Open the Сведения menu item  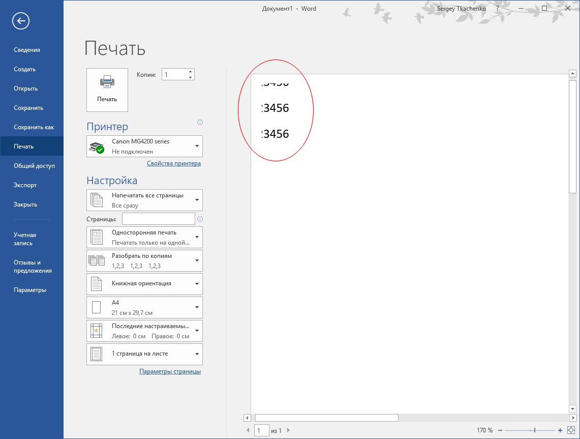pos(32,50)
